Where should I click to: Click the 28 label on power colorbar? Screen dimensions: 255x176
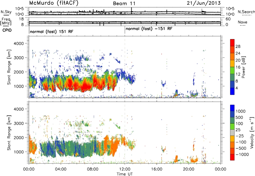(x=238, y=46)
